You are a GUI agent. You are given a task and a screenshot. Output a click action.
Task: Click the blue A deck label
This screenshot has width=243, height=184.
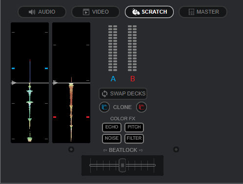pos(113,79)
